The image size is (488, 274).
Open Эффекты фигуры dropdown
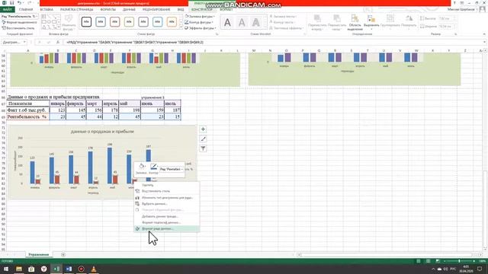pyautogui.click(x=200, y=28)
